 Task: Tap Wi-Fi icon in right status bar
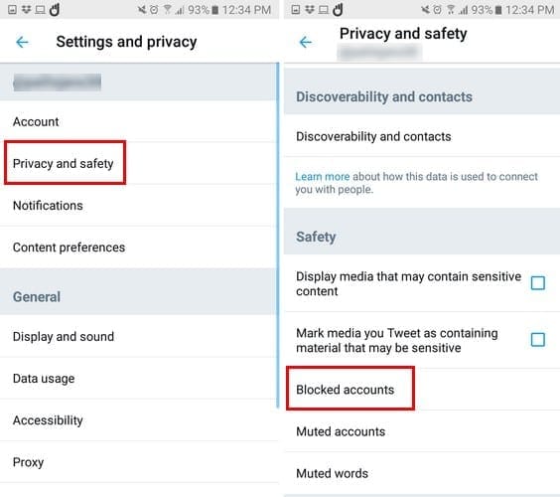pos(451,10)
